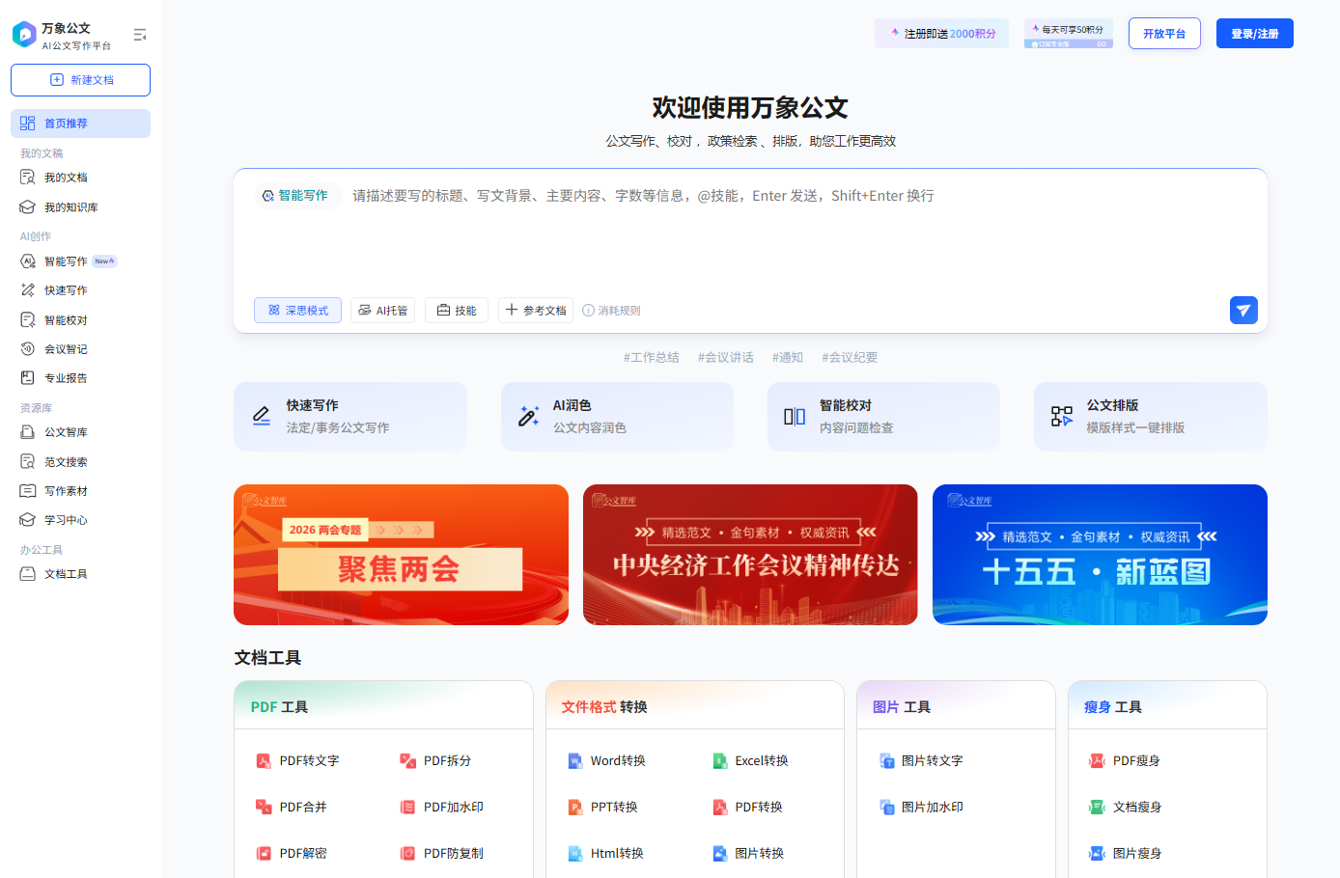Open the PDF防复制 tool
Screen dimensions: 1340x878
click(x=441, y=854)
